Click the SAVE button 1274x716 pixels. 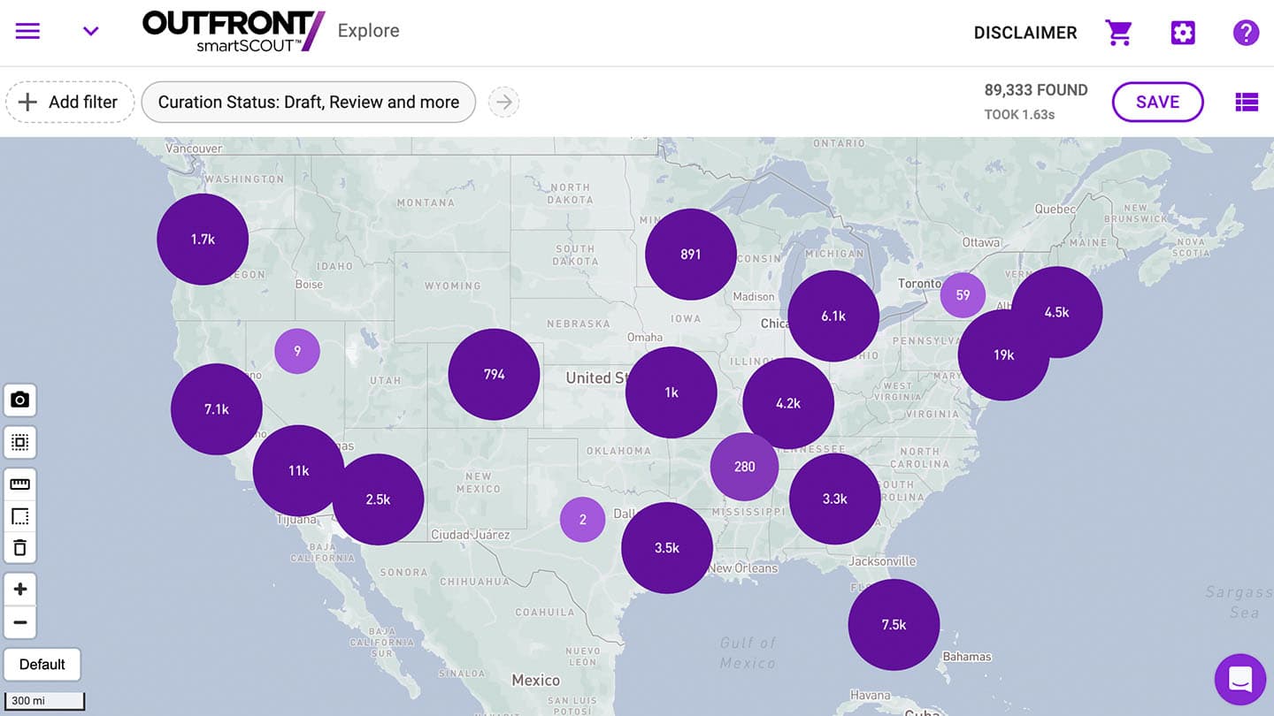tap(1157, 103)
